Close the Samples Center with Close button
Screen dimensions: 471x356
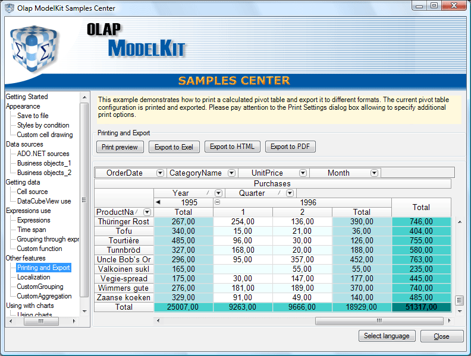pos(441,336)
